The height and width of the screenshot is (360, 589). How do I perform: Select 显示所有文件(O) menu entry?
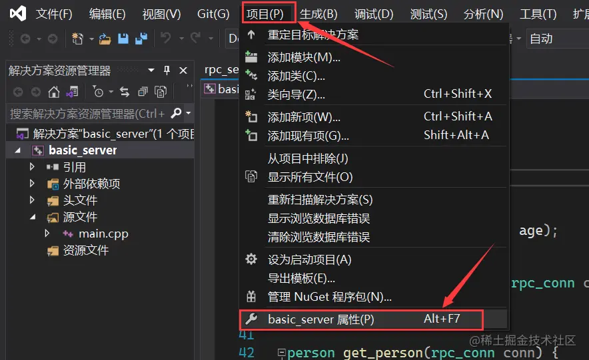click(373, 176)
